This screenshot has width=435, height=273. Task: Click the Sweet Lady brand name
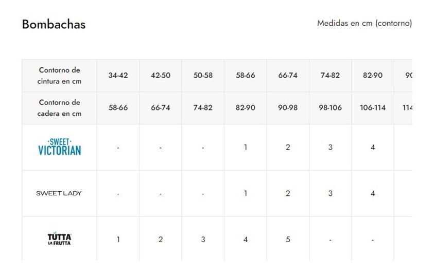pyautogui.click(x=59, y=193)
